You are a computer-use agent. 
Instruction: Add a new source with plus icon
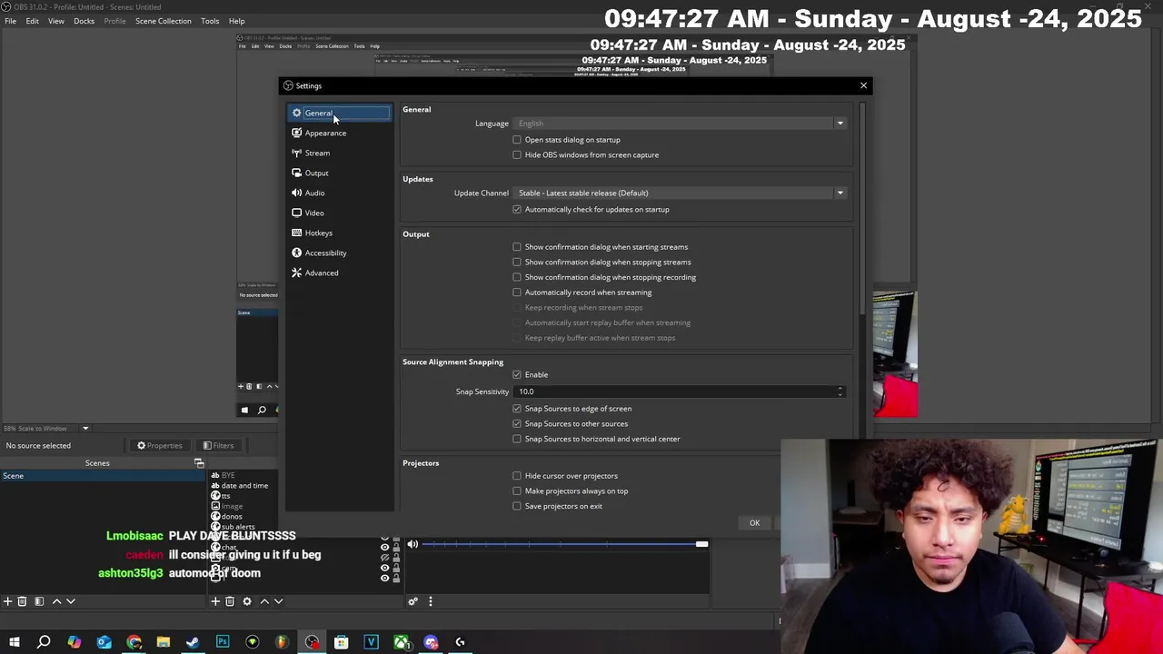pyautogui.click(x=215, y=601)
